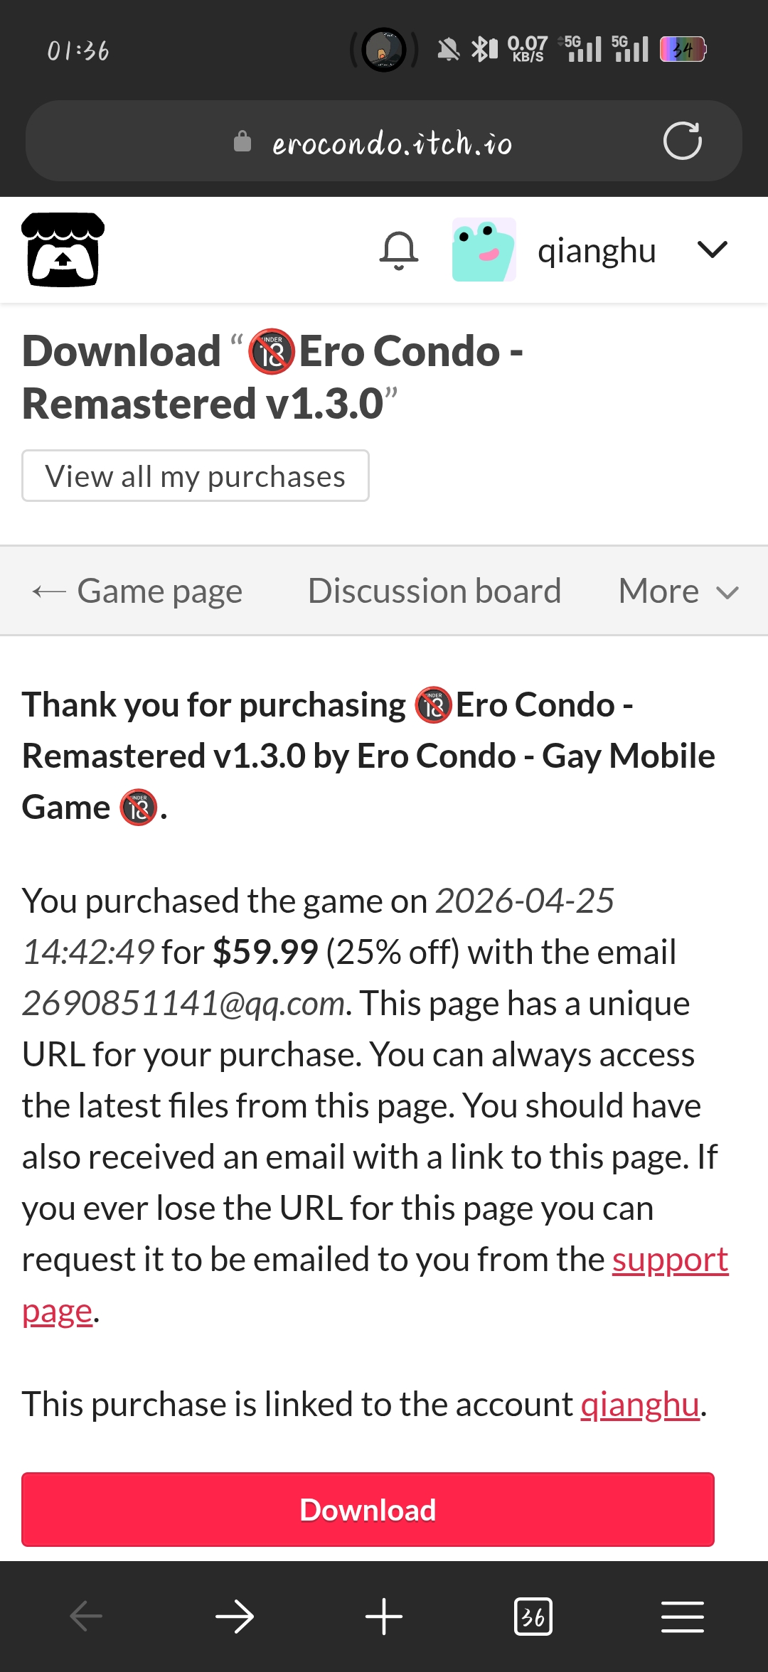Open the qianghu account link
The height and width of the screenshot is (1672, 768).
[640, 1405]
